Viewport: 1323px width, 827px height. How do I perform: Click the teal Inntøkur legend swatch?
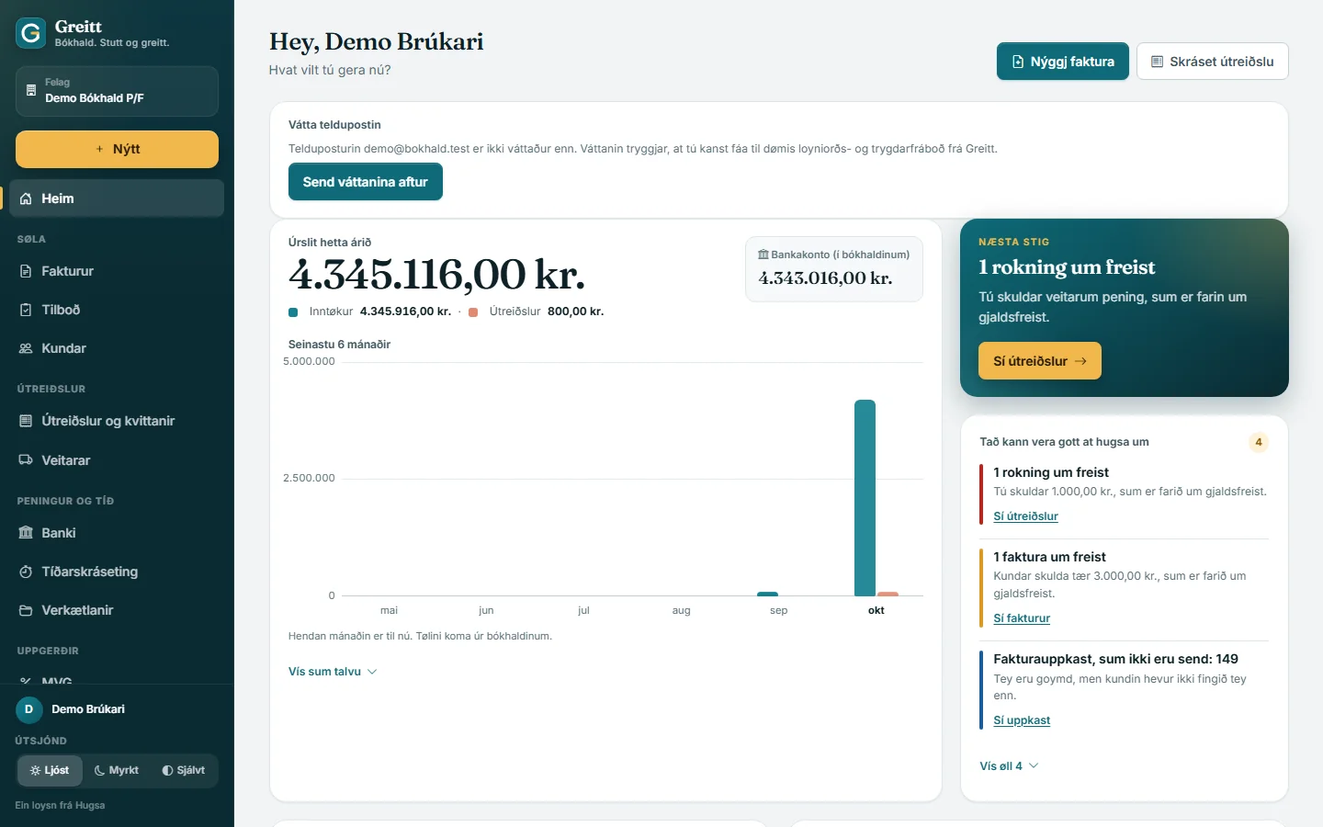[x=293, y=312]
